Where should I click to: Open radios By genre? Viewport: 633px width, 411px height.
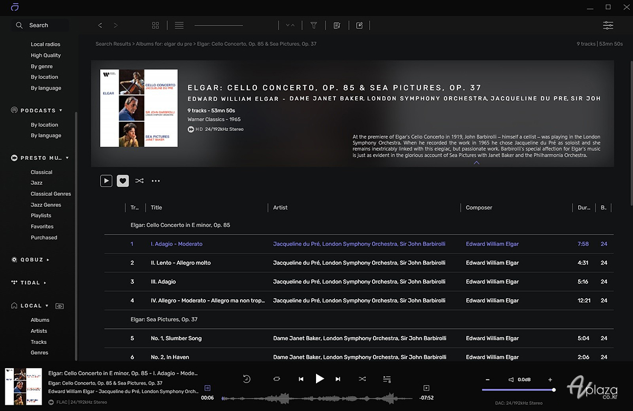pyautogui.click(x=42, y=66)
